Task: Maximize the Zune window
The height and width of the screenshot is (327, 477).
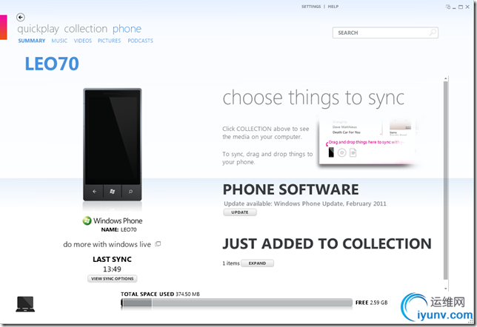Action: pyautogui.click(x=461, y=7)
